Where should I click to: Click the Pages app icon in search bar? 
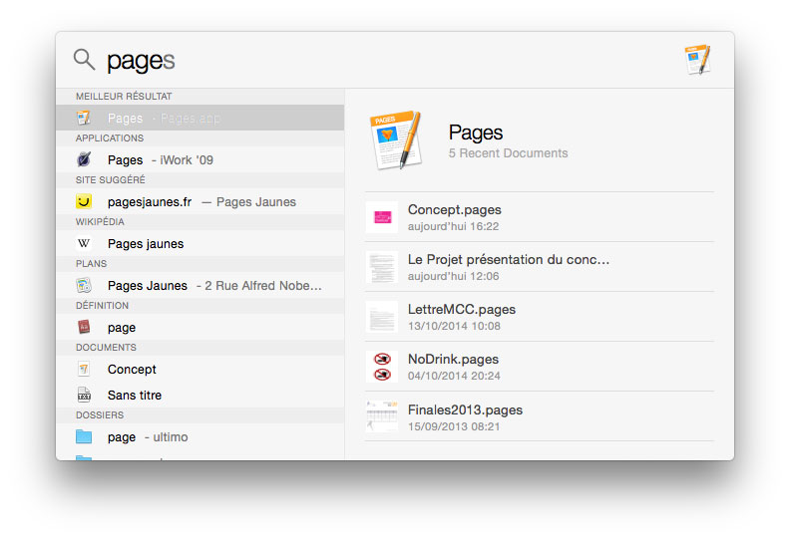click(x=698, y=60)
